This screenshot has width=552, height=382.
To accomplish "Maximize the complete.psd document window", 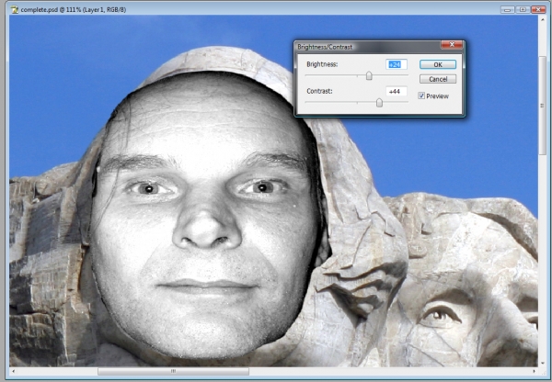I will click(x=523, y=9).
